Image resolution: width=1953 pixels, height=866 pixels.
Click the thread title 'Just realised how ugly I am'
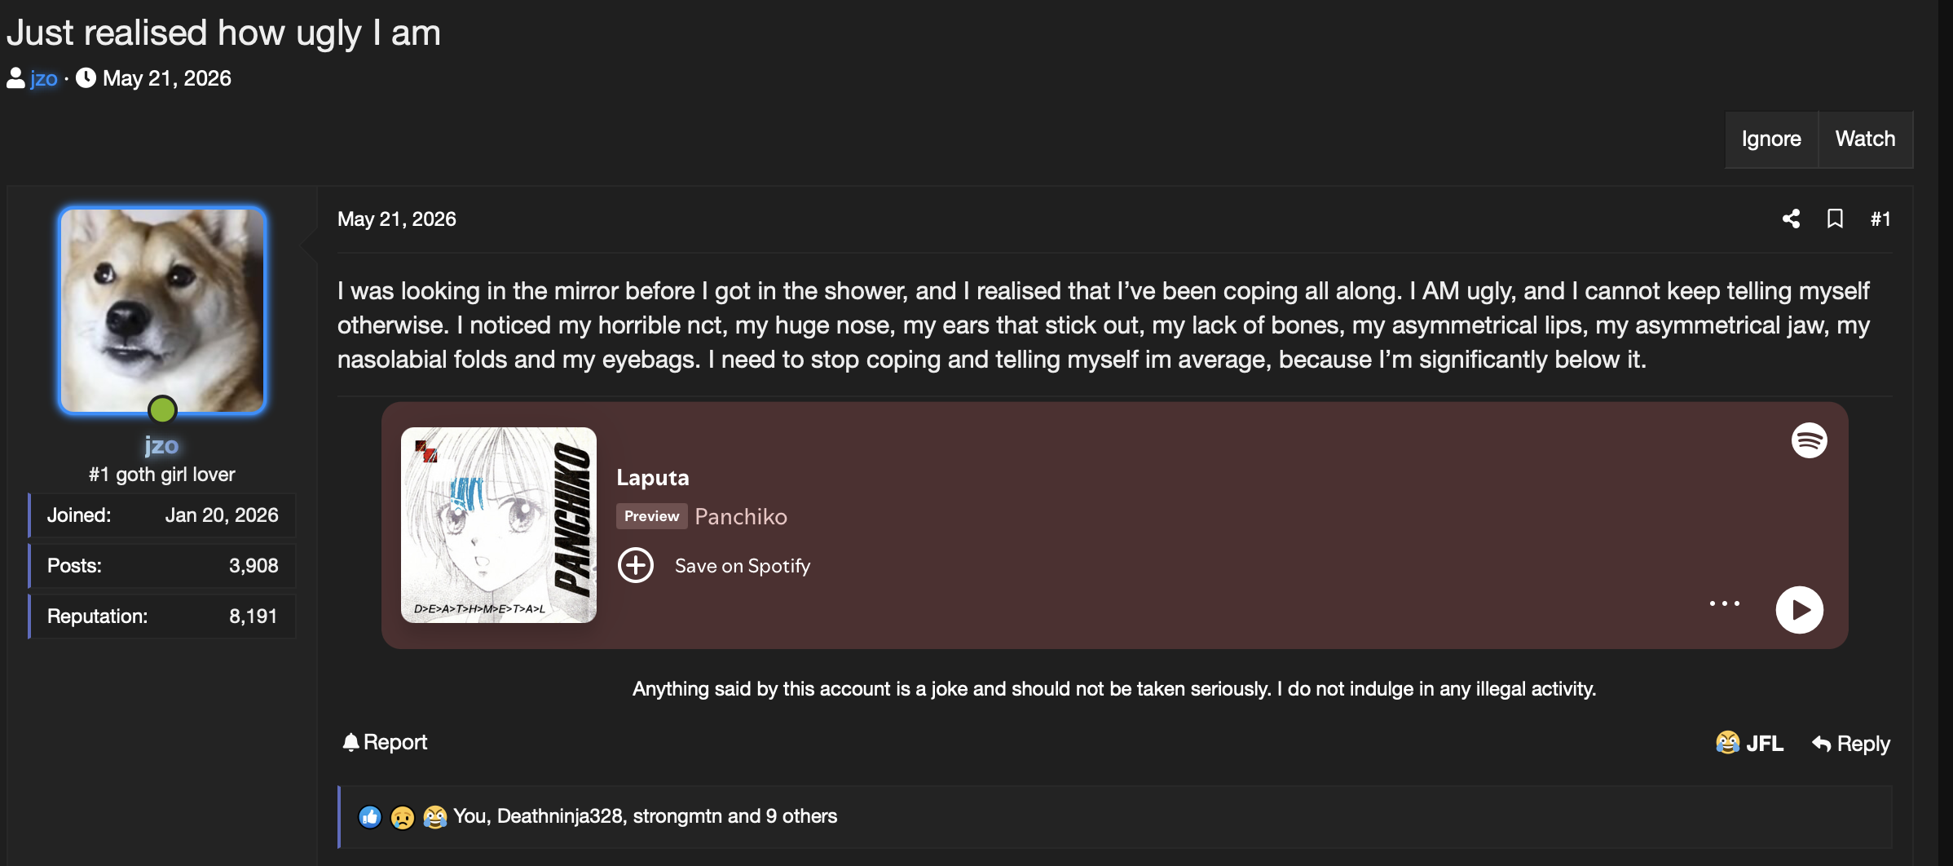223,33
